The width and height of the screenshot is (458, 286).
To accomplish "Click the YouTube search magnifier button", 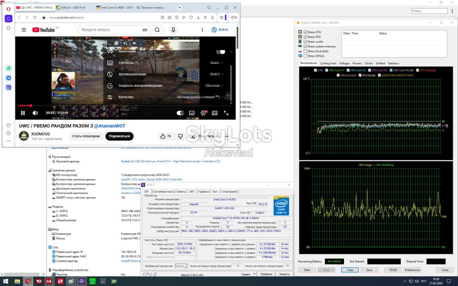I will pyautogui.click(x=157, y=29).
